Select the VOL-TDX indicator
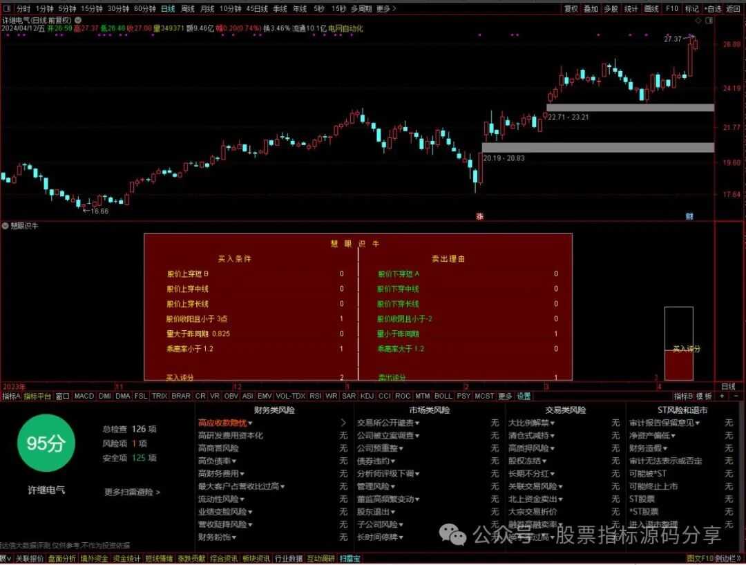746x565 pixels. (x=290, y=396)
